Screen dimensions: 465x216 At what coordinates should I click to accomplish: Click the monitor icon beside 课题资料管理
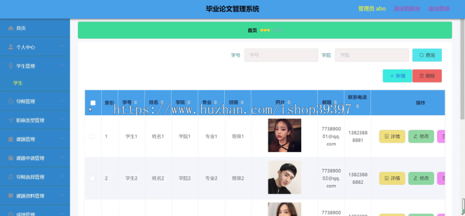(11, 196)
